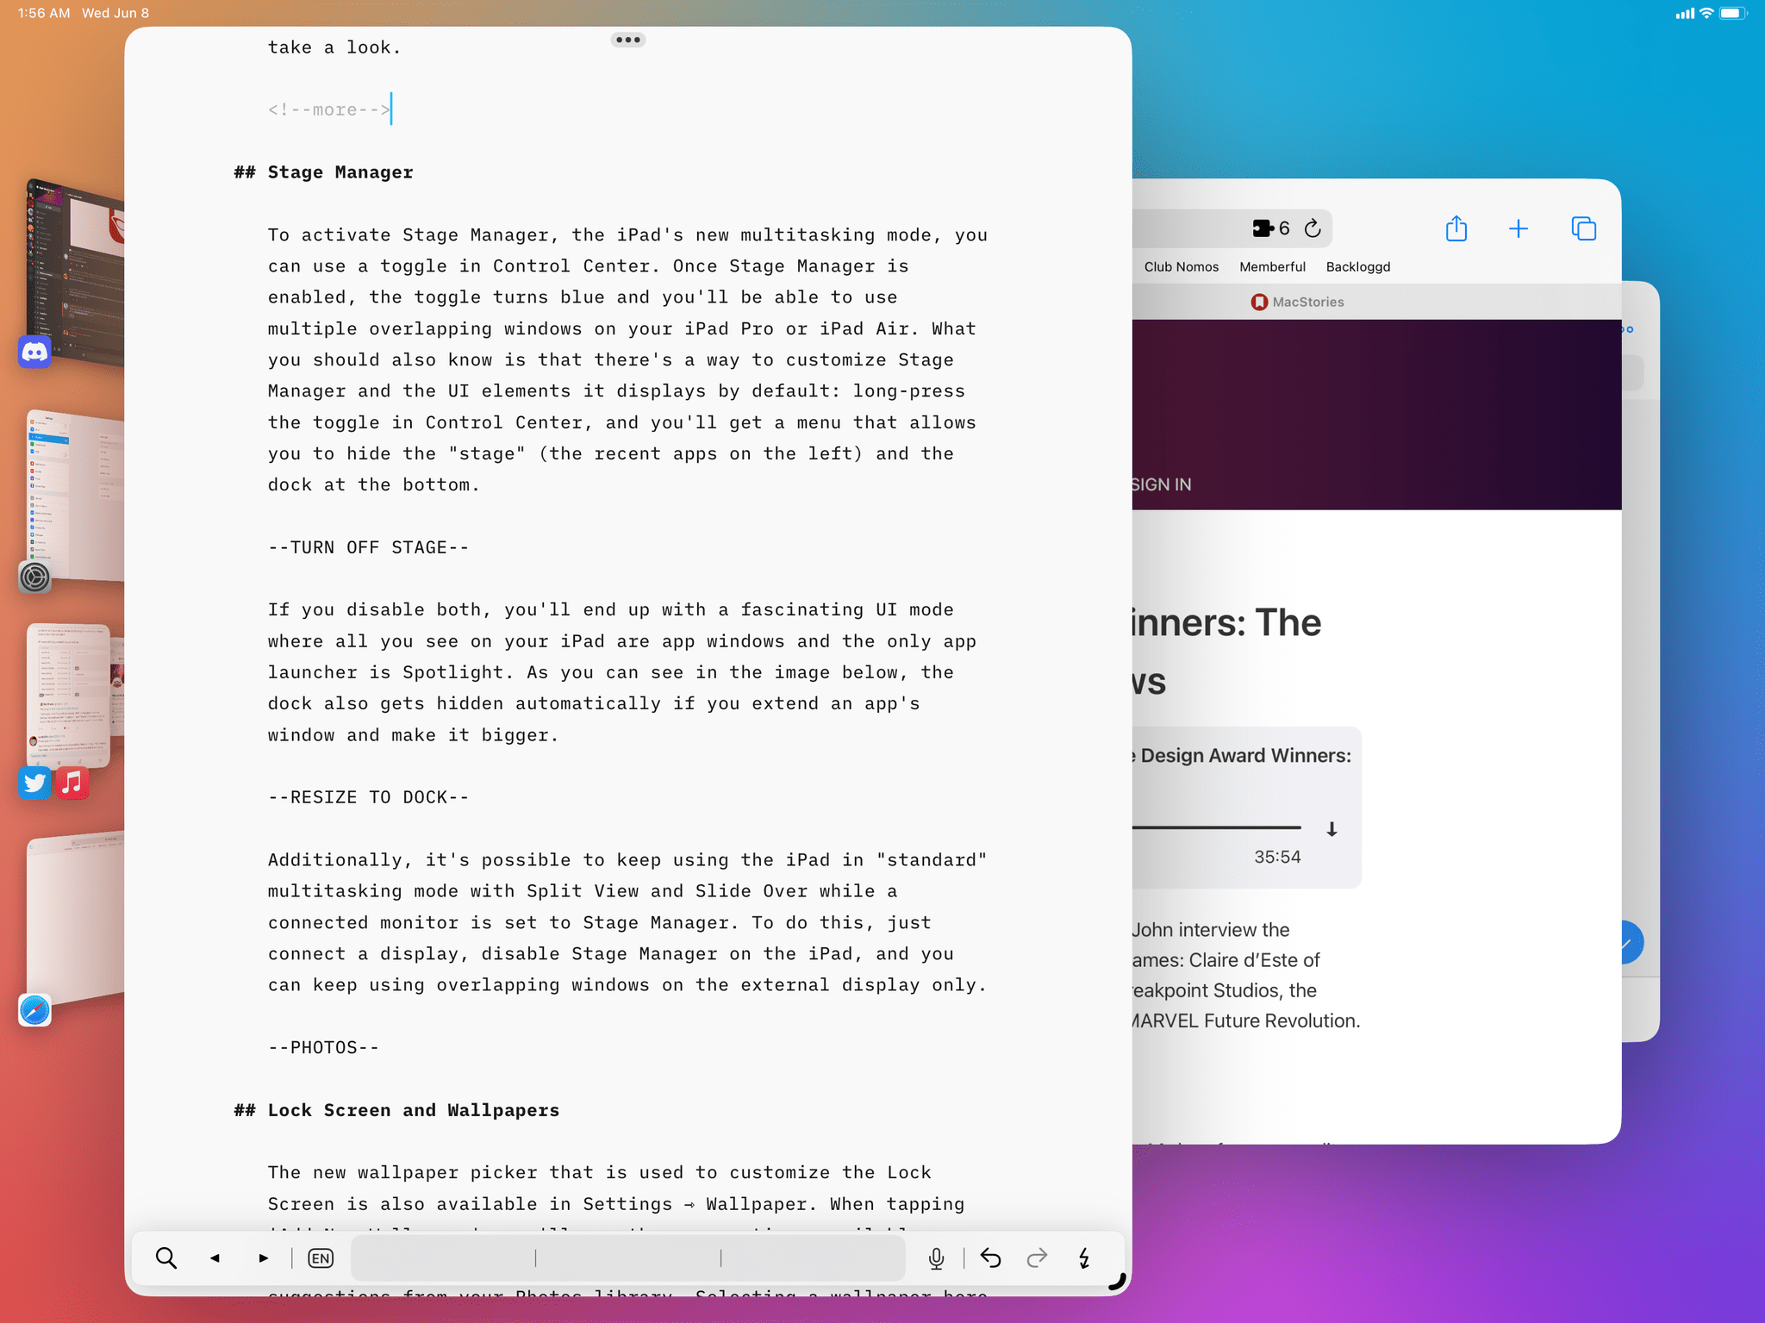Click the tab overview icon in Safari
Image resolution: width=1765 pixels, height=1323 pixels.
(x=1581, y=228)
